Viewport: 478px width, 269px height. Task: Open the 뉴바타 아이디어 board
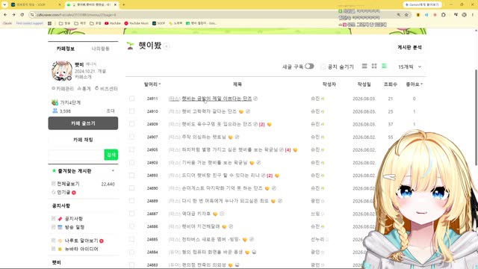point(81,249)
